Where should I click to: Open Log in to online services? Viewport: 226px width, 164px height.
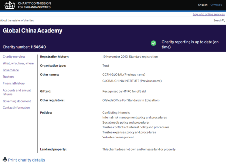209,14
